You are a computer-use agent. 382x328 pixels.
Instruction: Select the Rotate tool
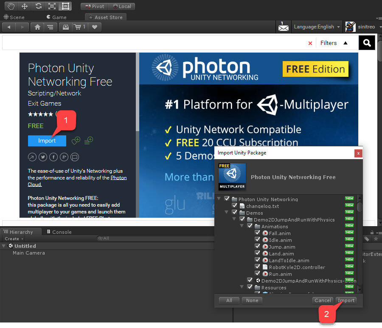(38, 6)
